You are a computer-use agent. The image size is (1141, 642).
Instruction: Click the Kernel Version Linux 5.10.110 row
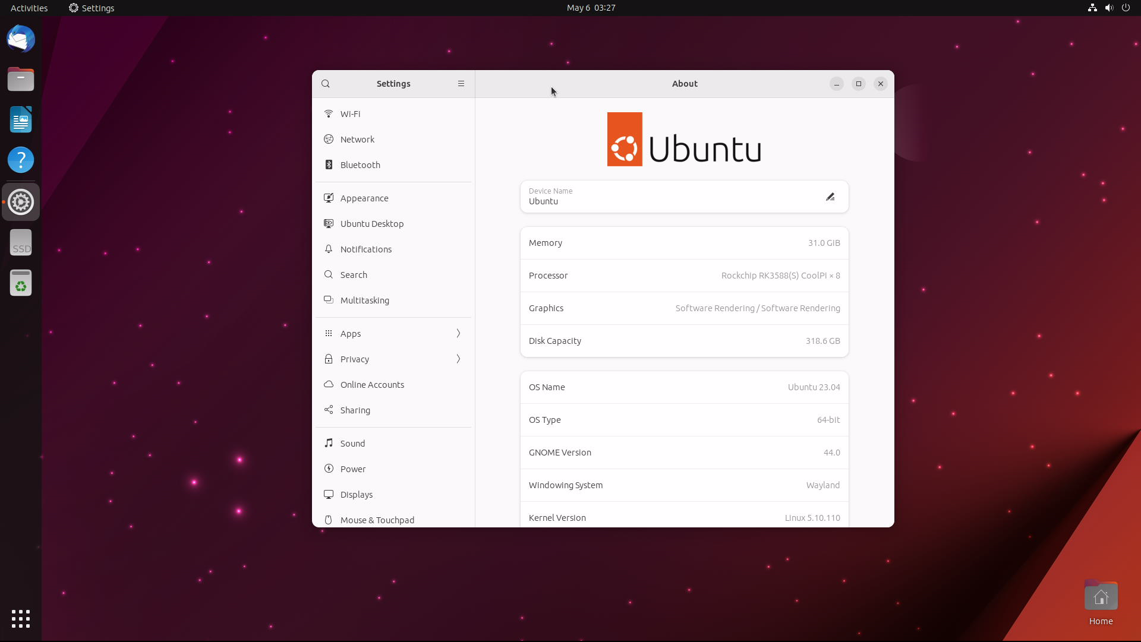pyautogui.click(x=685, y=516)
